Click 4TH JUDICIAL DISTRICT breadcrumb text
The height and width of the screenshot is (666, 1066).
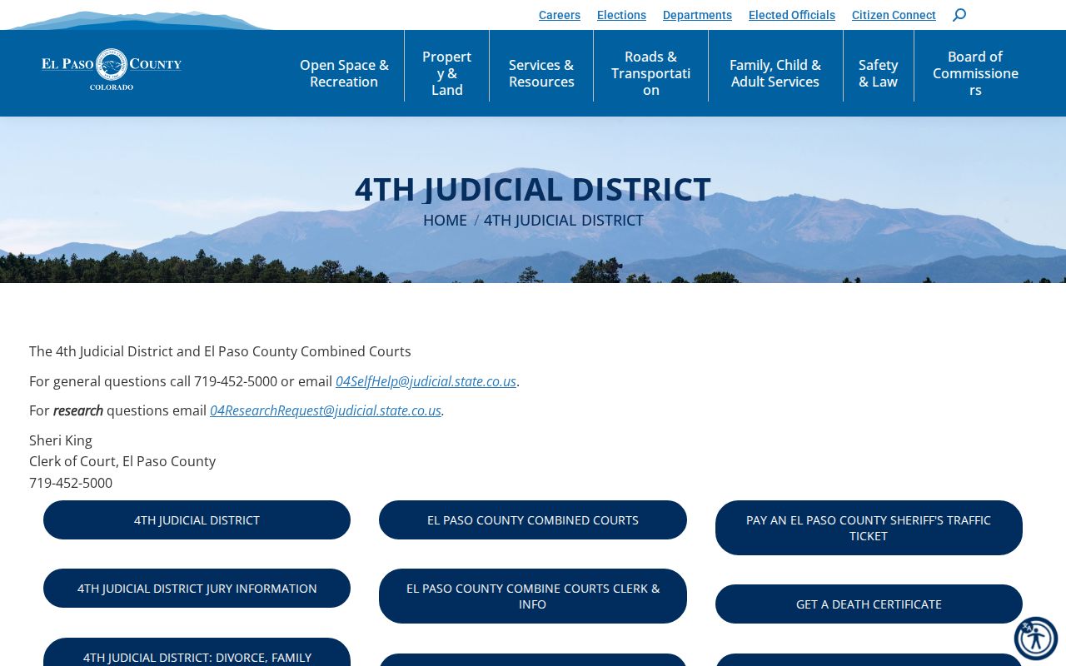564,220
